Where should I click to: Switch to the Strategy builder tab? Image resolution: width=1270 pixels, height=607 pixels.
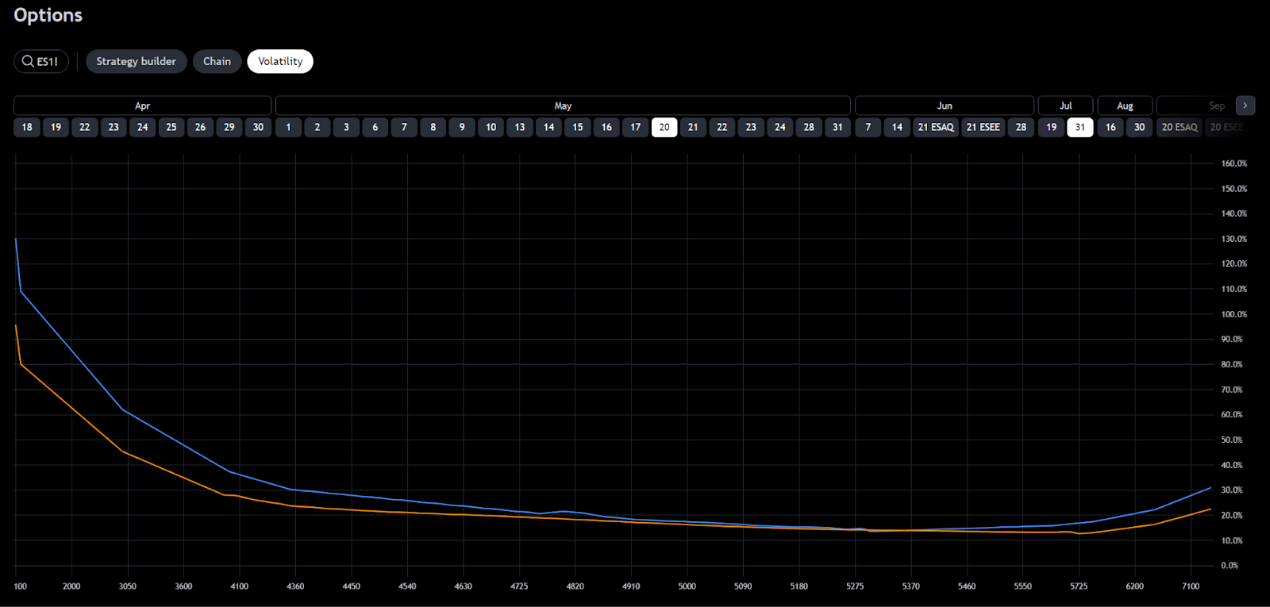click(136, 61)
